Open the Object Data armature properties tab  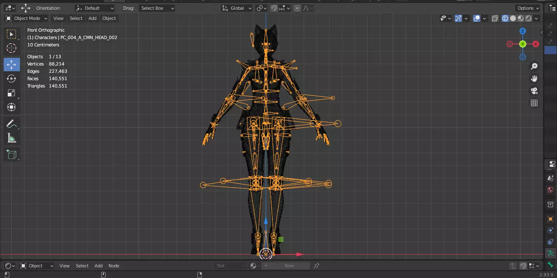tap(550, 253)
